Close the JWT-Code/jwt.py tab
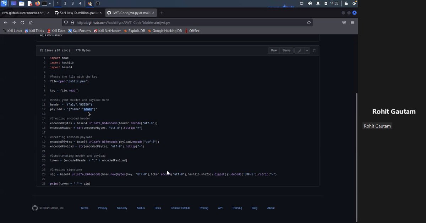 [153, 13]
